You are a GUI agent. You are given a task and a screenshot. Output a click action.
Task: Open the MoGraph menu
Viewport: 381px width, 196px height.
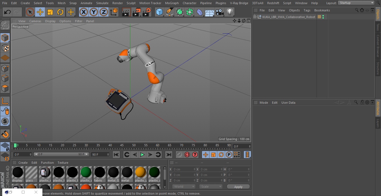[x=172, y=3]
